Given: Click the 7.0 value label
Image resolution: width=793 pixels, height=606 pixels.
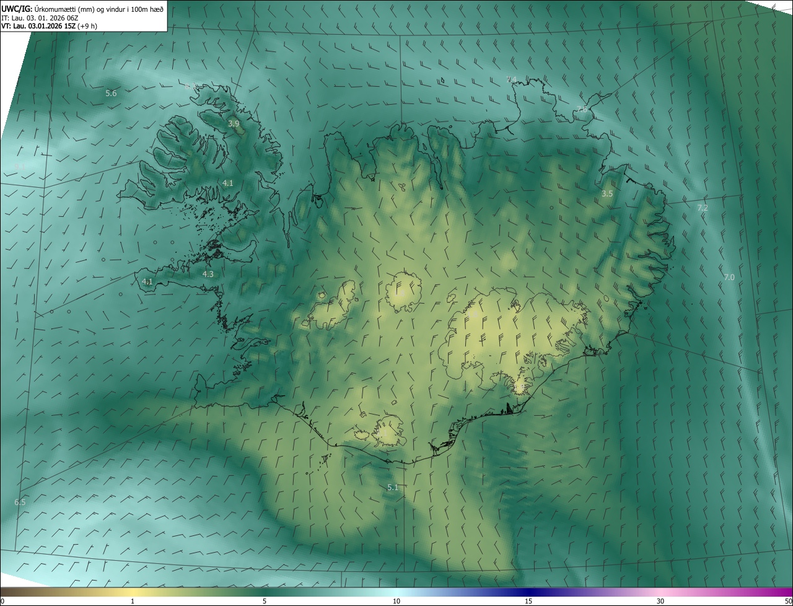Looking at the screenshot, I should pos(729,277).
